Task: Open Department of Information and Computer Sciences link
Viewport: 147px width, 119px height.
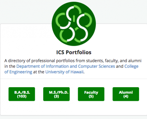Action: pos(66,66)
